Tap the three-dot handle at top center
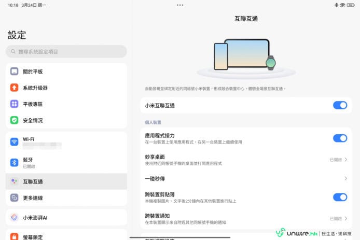360x240 pixels. pyautogui.click(x=180, y=5)
